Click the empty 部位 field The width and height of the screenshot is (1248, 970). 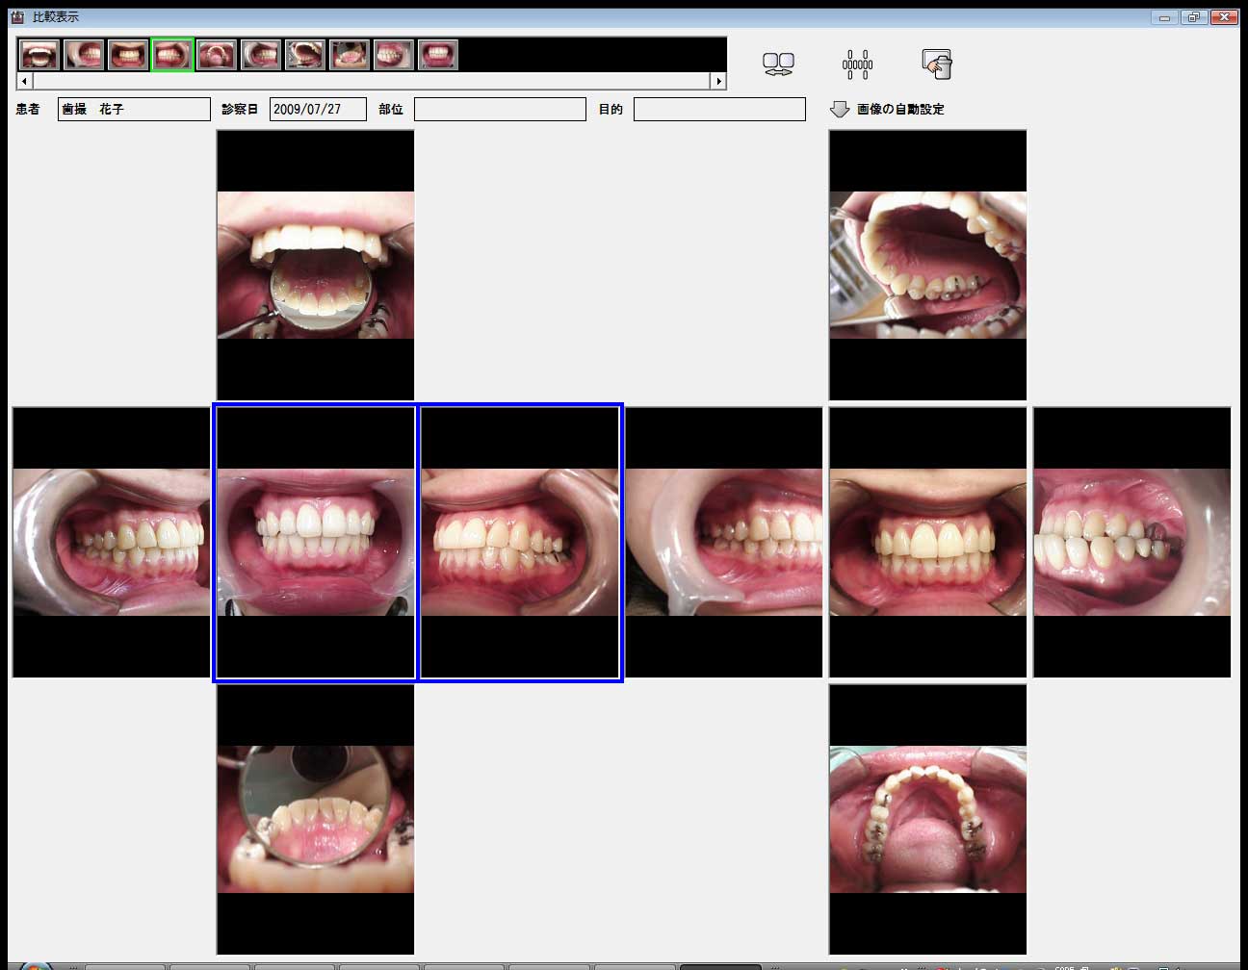(500, 110)
